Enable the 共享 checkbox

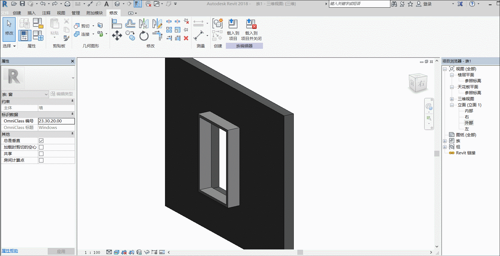41,154
